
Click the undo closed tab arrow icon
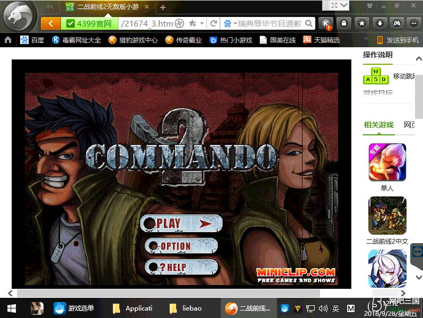[x=50, y=7]
